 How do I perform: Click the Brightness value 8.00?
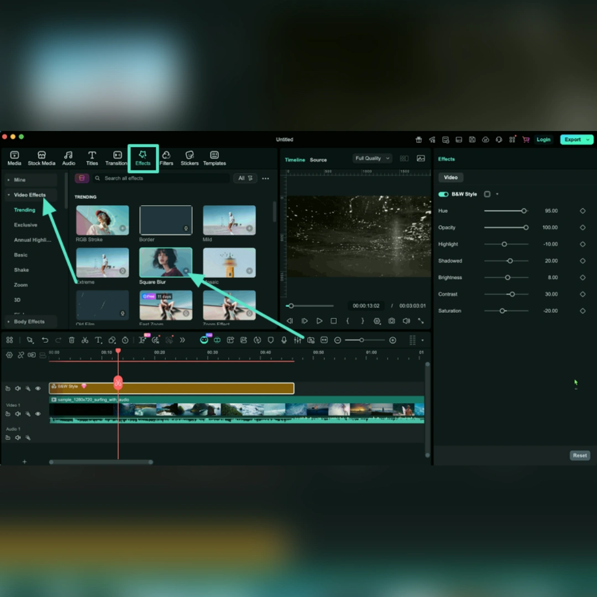pyautogui.click(x=552, y=277)
